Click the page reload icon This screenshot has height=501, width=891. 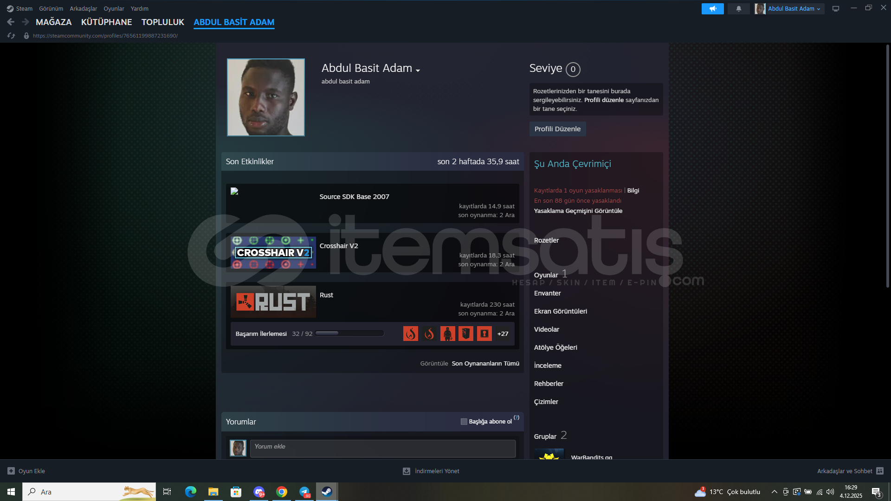(x=11, y=36)
